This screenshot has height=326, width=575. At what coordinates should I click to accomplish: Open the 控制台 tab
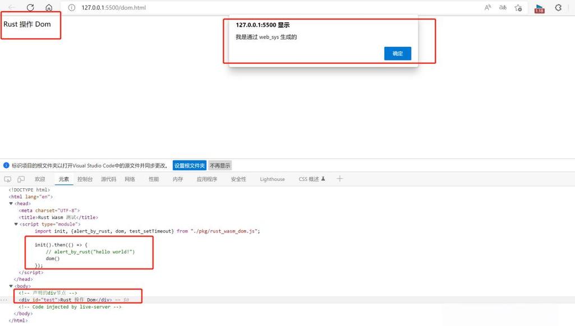click(85, 179)
